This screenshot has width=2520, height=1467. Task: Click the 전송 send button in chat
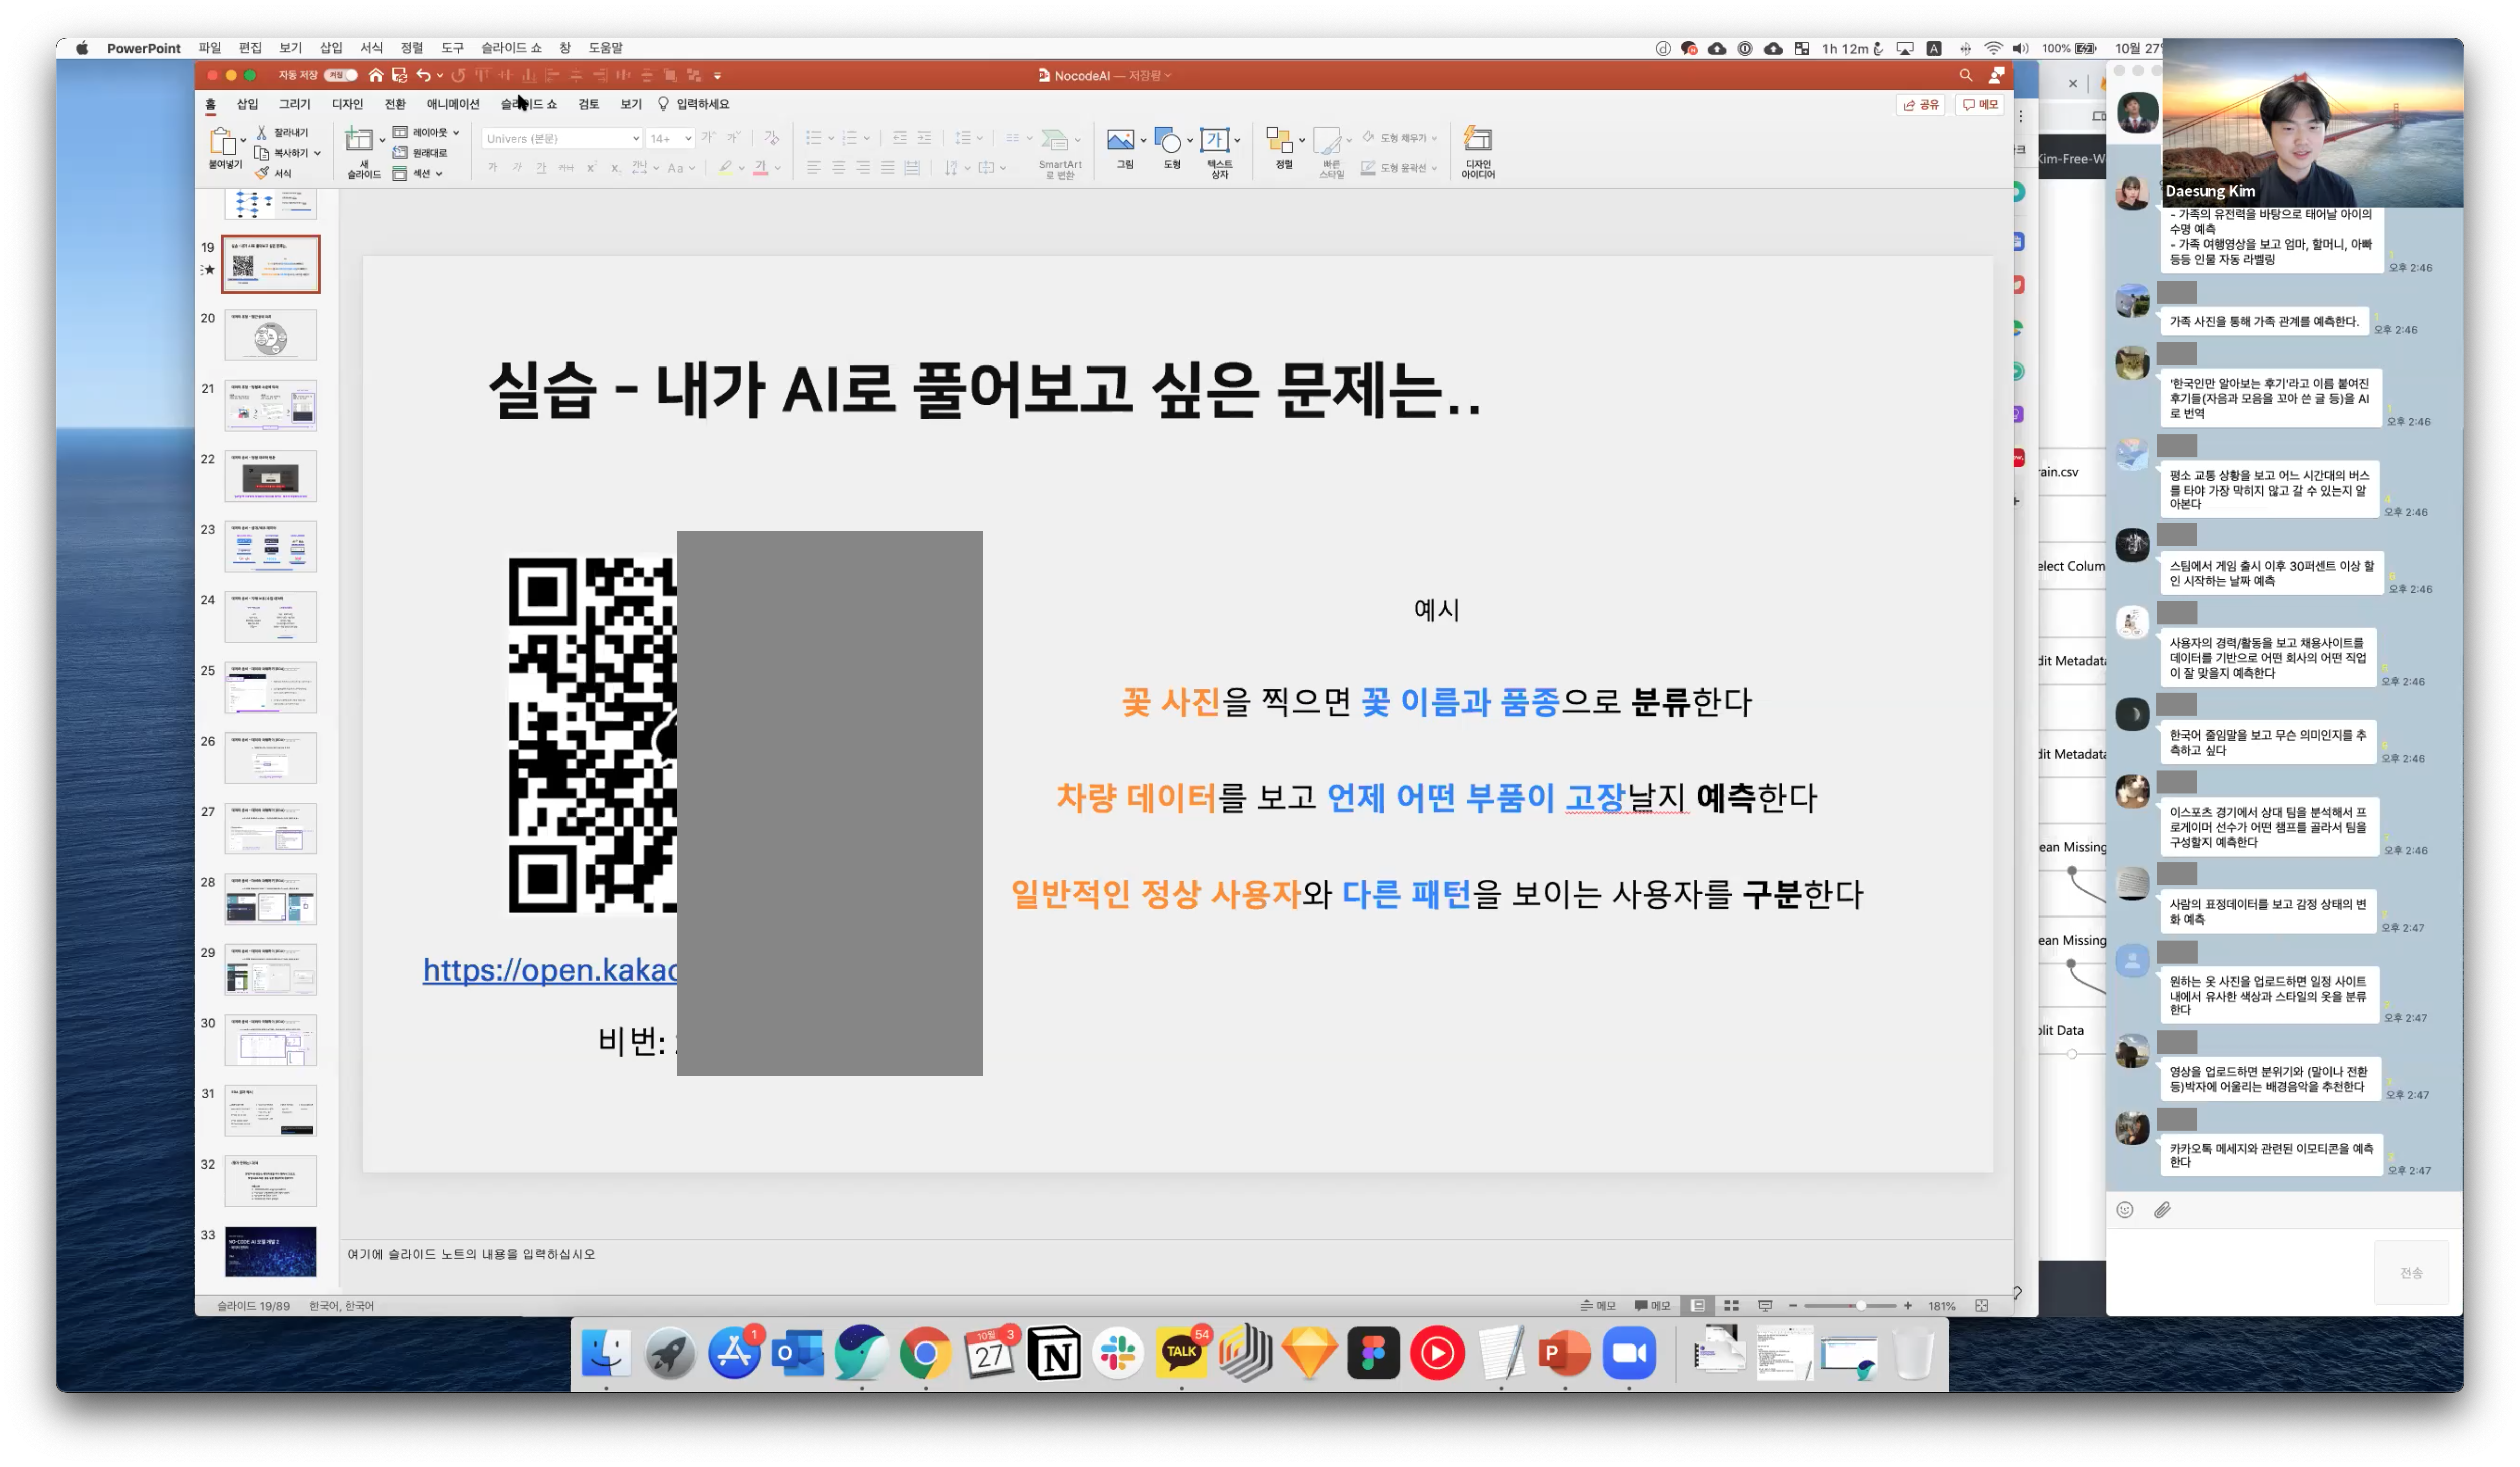2411,1273
